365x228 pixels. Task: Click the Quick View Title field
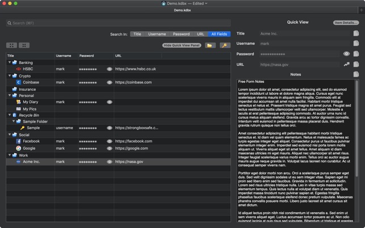pyautogui.click(x=304, y=33)
